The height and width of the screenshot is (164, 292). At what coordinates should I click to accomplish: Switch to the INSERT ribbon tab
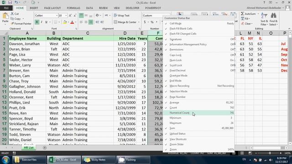pyautogui.click(x=34, y=8)
